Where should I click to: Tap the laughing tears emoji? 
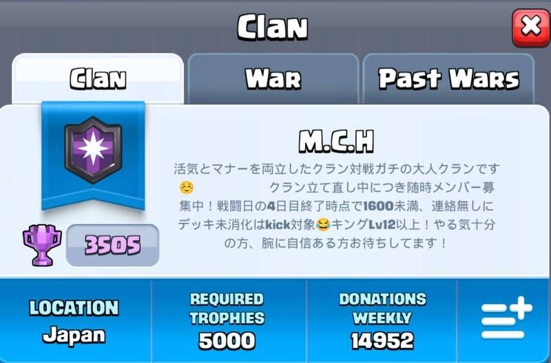coord(323,224)
